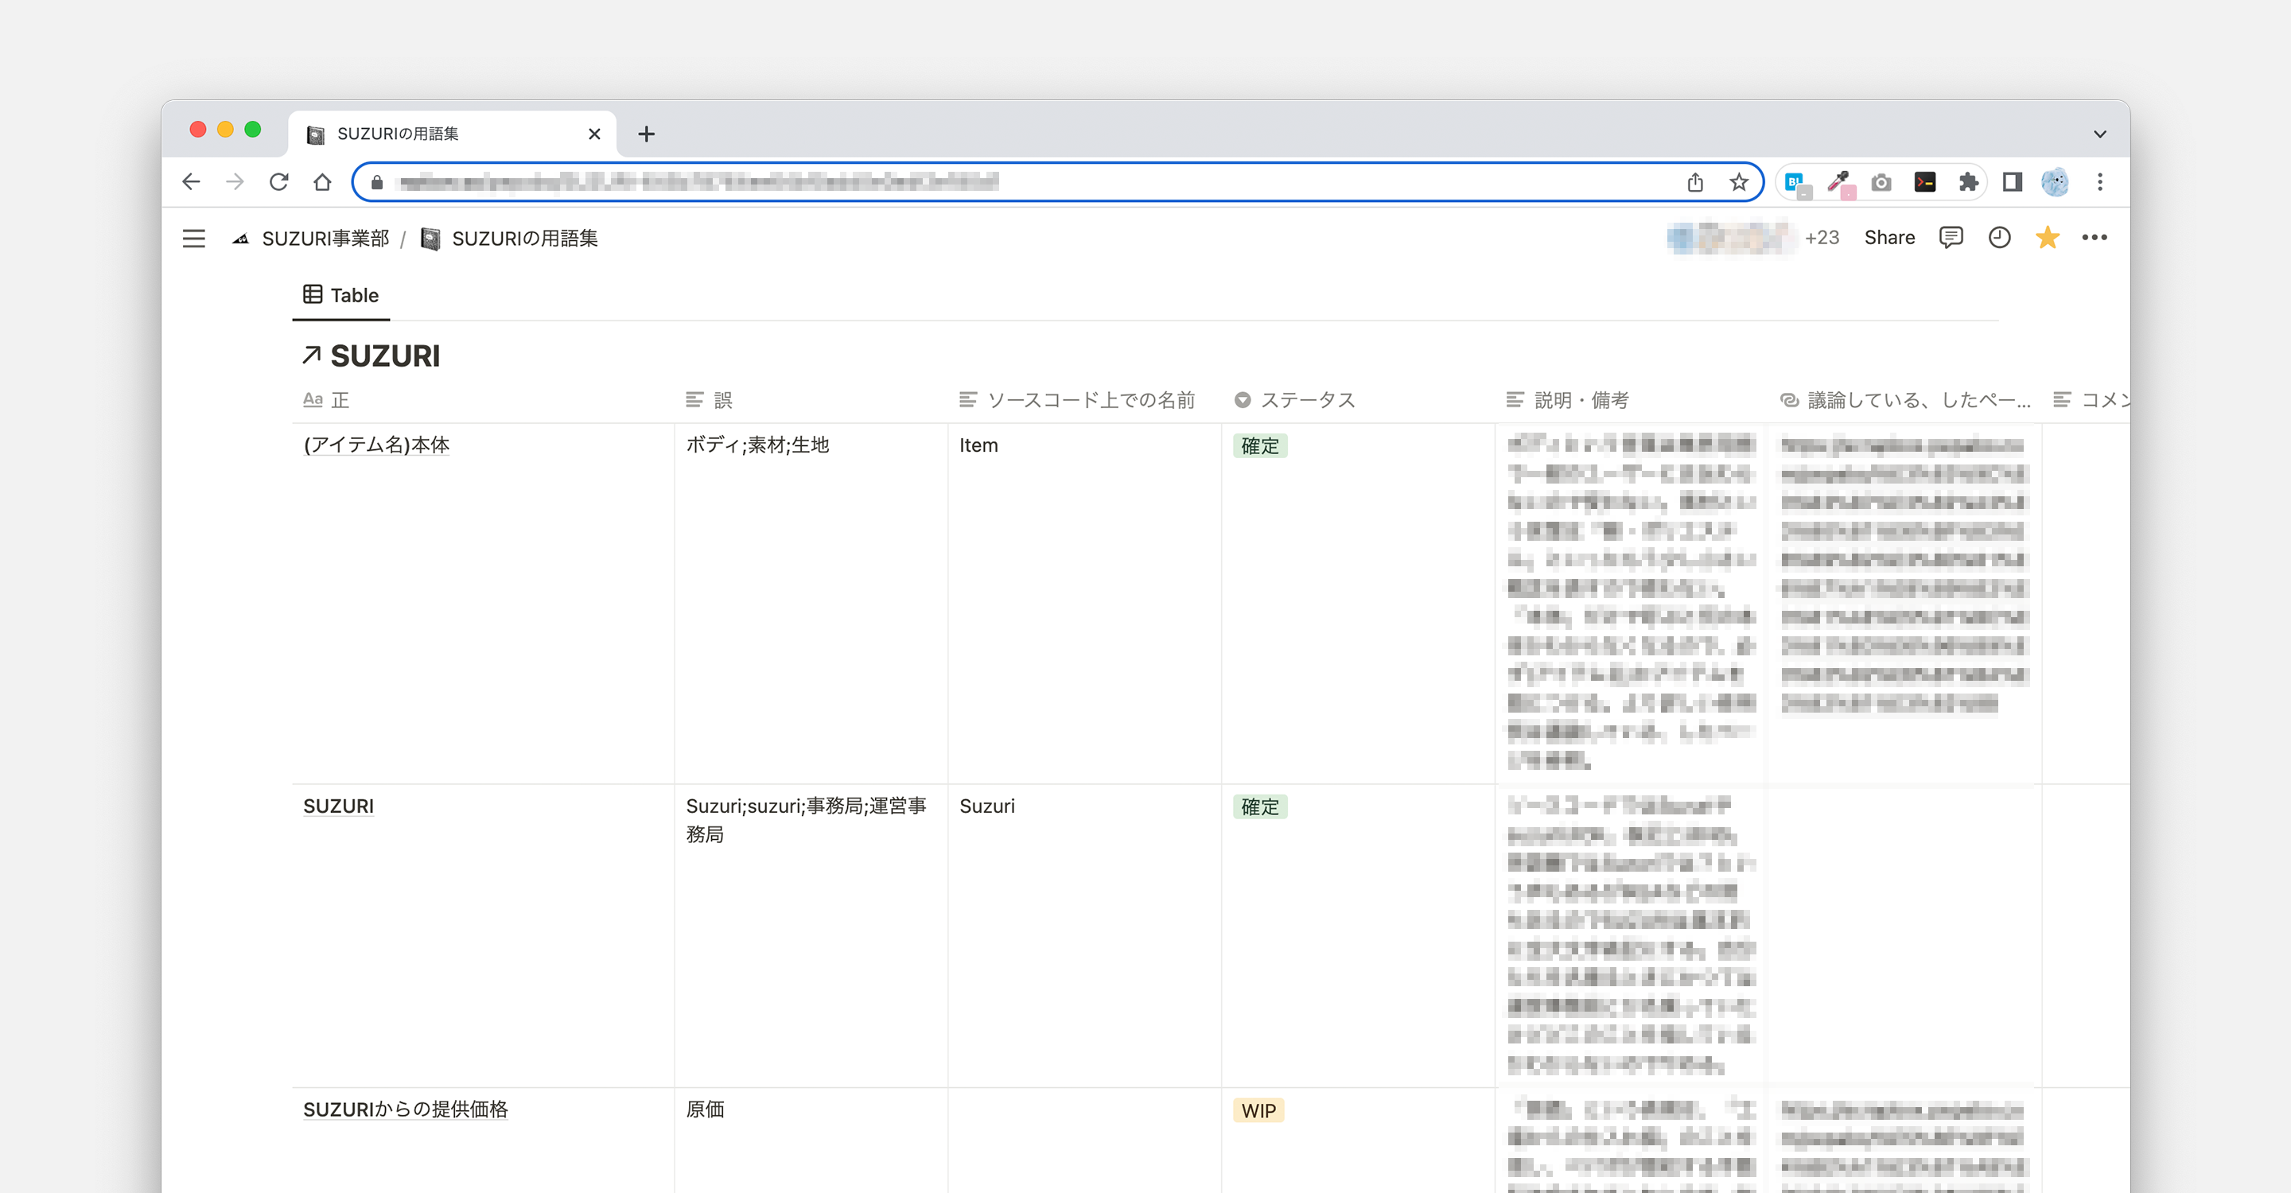Image resolution: width=2291 pixels, height=1193 pixels.
Task: Open the eyedropper color picker extension
Action: pos(1840,183)
